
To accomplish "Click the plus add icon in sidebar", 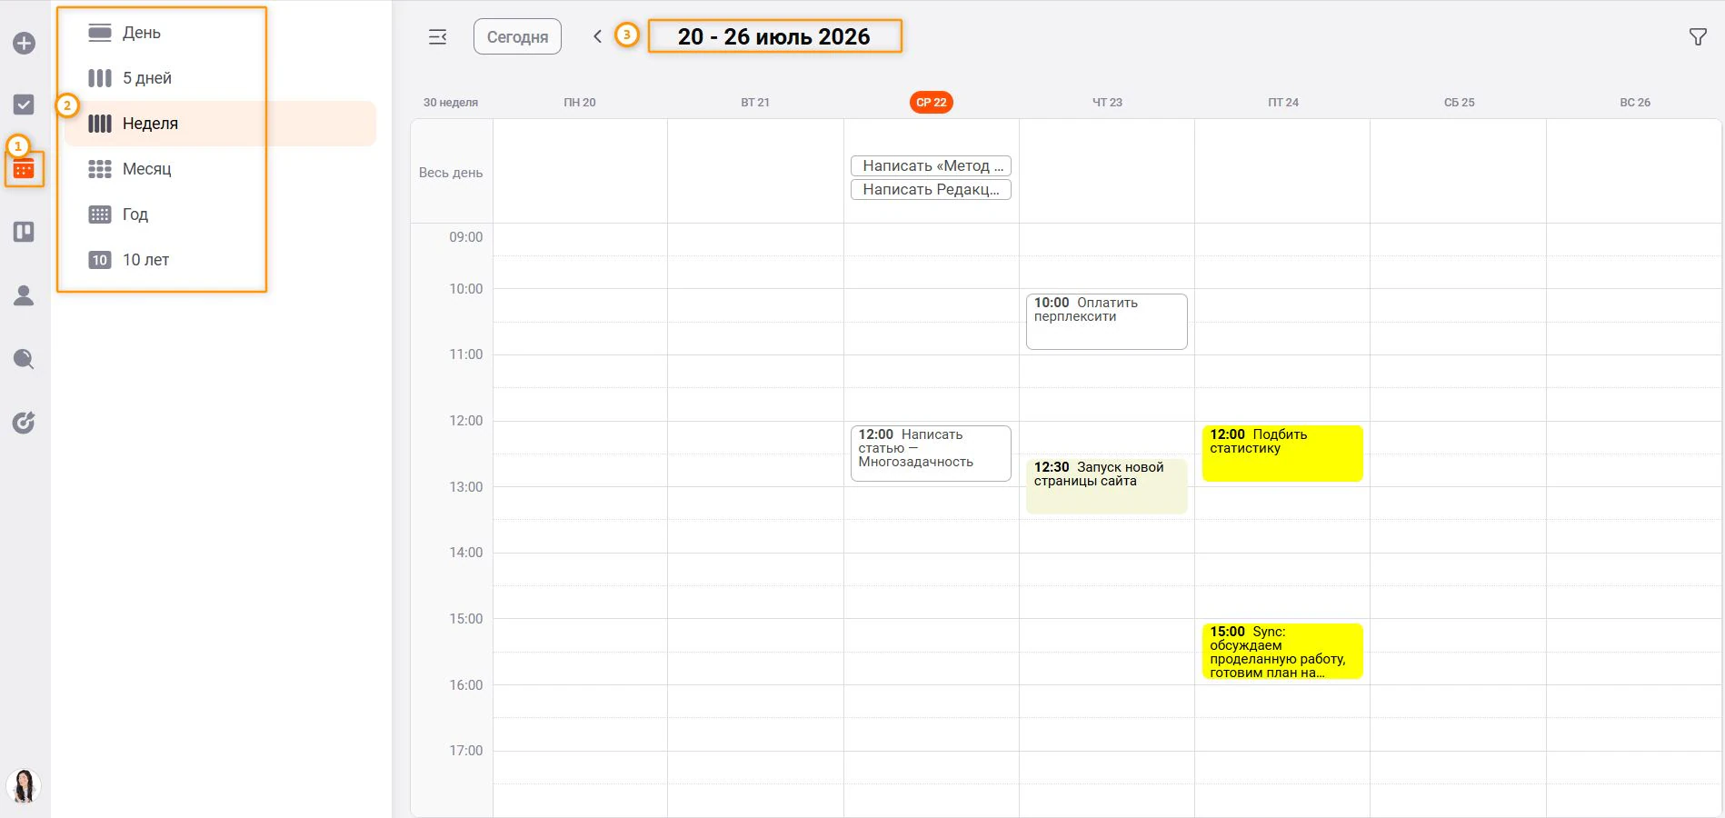I will point(24,43).
